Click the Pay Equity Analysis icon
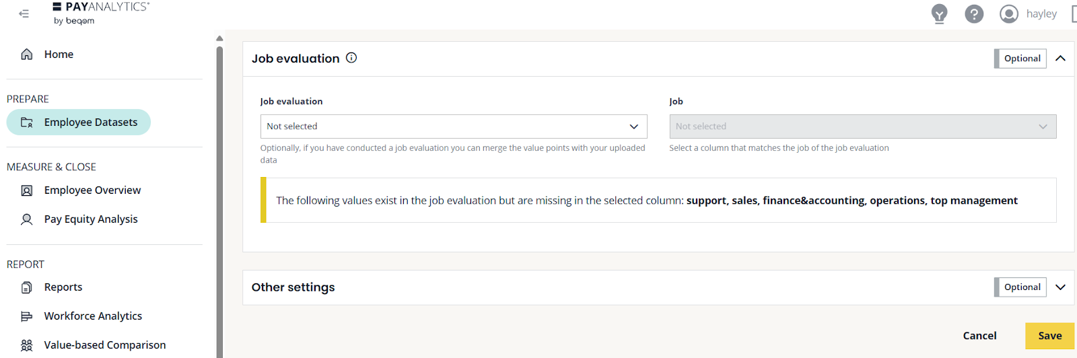The image size is (1077, 358). click(x=27, y=219)
